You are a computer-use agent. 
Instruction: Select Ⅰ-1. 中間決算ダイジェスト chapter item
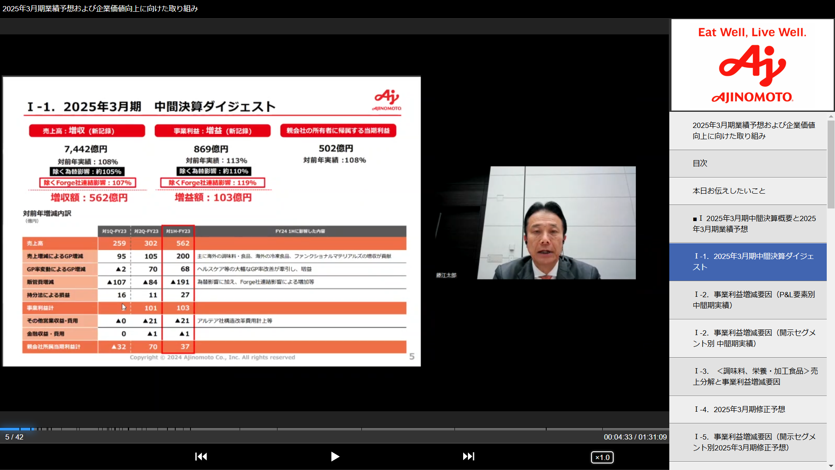[748, 262]
